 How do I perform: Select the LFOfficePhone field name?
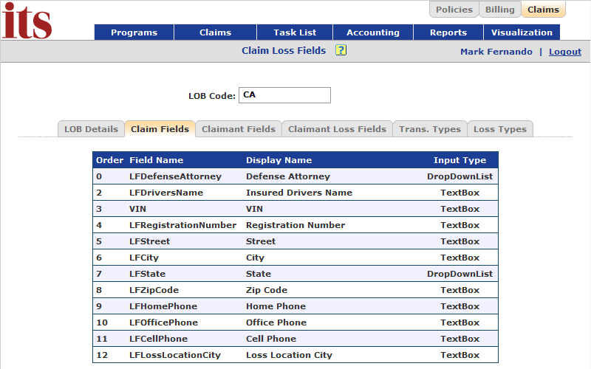click(163, 323)
